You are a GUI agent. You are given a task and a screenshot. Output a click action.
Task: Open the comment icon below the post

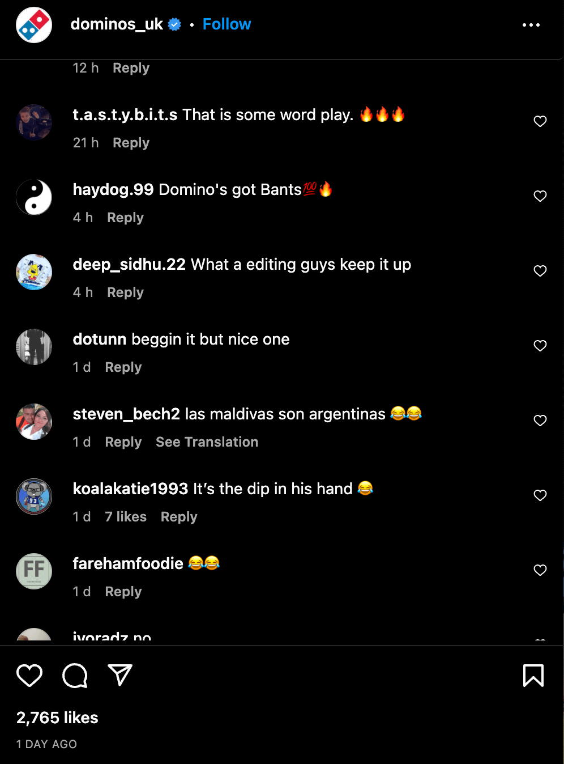(x=74, y=675)
